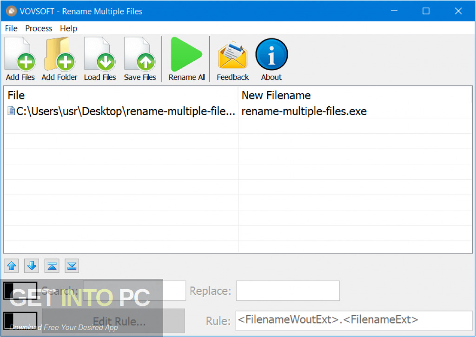This screenshot has width=476, height=337.
Task: Start renaming with Rename All
Action: [x=187, y=59]
